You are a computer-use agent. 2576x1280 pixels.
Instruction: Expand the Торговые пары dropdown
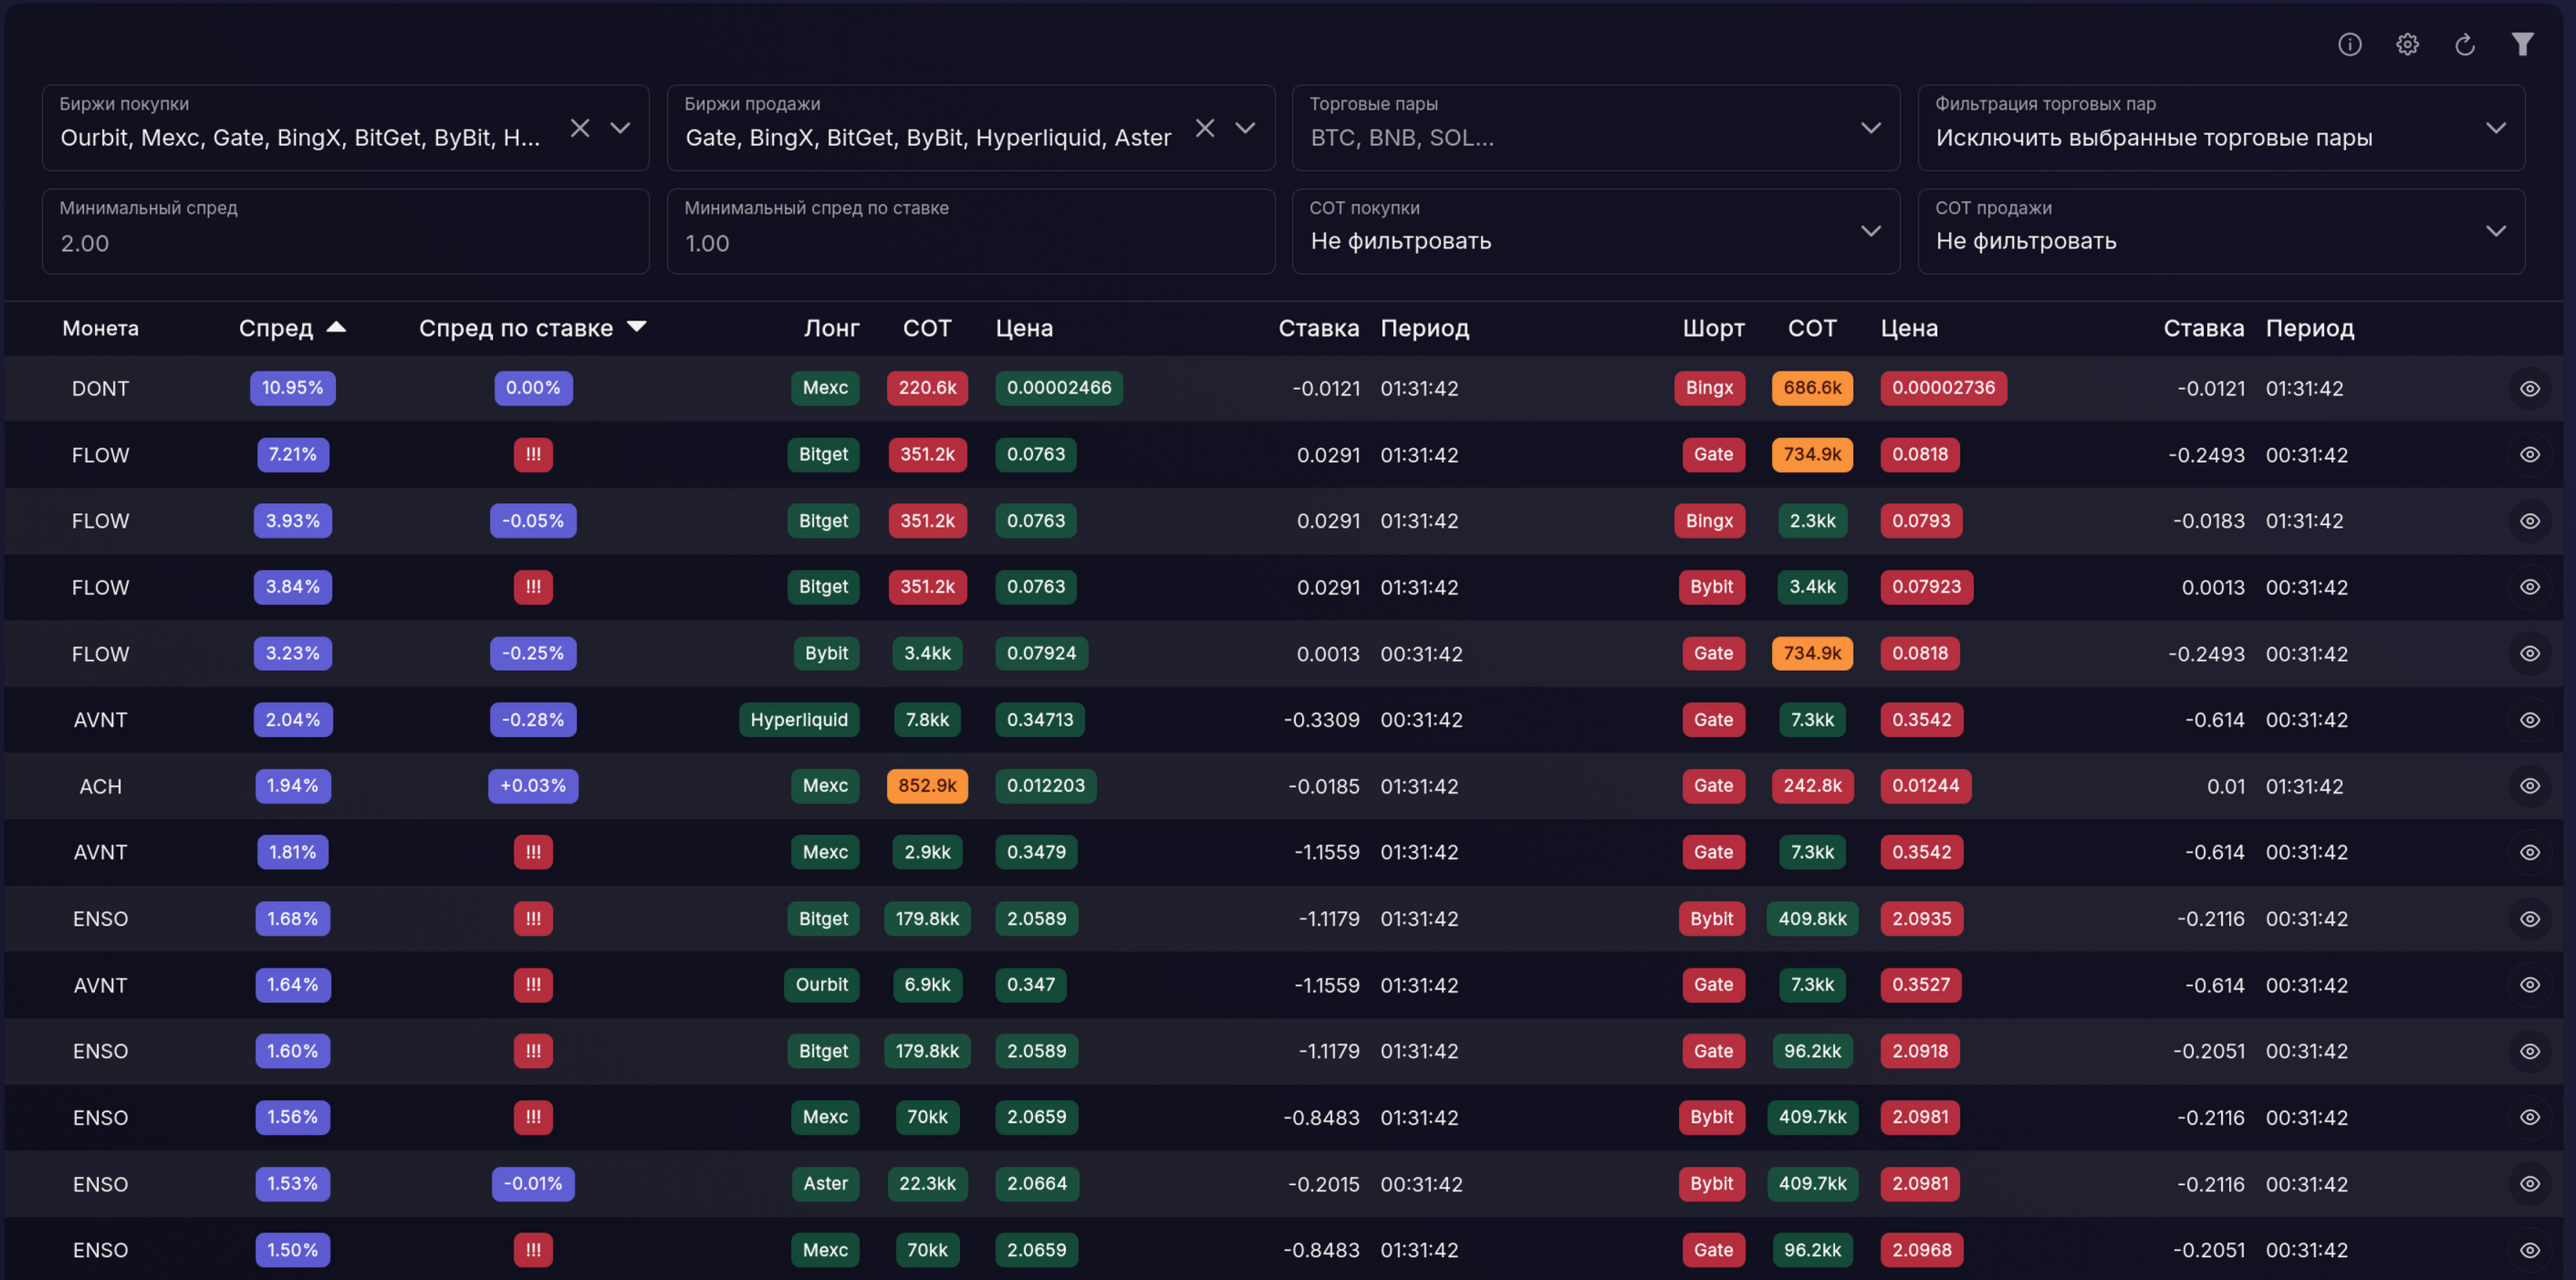[x=1595, y=128]
